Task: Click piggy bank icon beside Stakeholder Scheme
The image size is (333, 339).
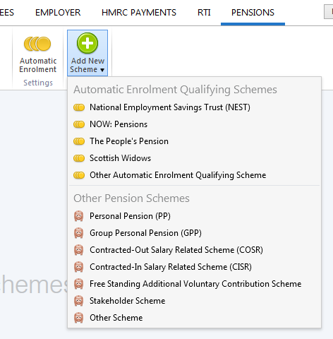Action: click(x=79, y=301)
